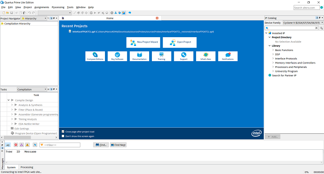The height and width of the screenshot is (174, 324).
Task: Enable Don't show this screen again
Action: point(63,136)
